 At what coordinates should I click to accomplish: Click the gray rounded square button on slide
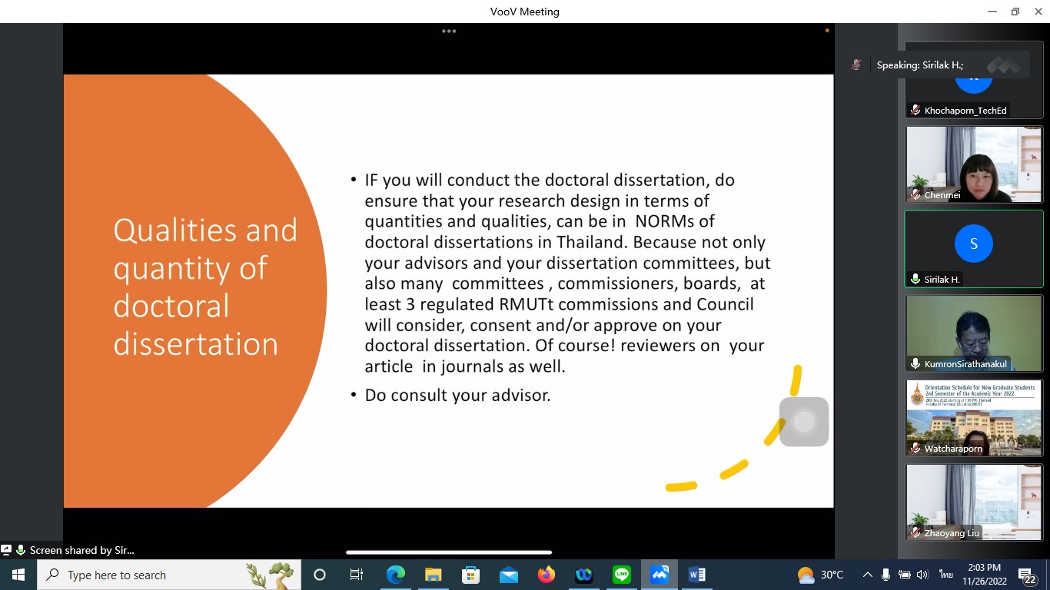point(804,422)
